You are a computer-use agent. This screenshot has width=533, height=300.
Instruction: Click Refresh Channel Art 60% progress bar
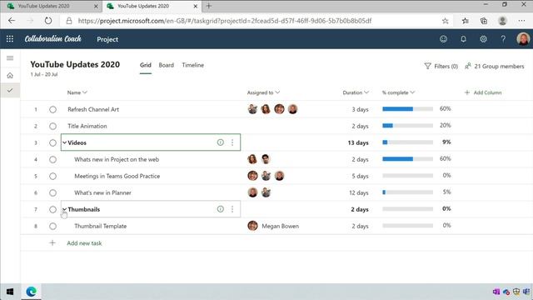pos(407,109)
